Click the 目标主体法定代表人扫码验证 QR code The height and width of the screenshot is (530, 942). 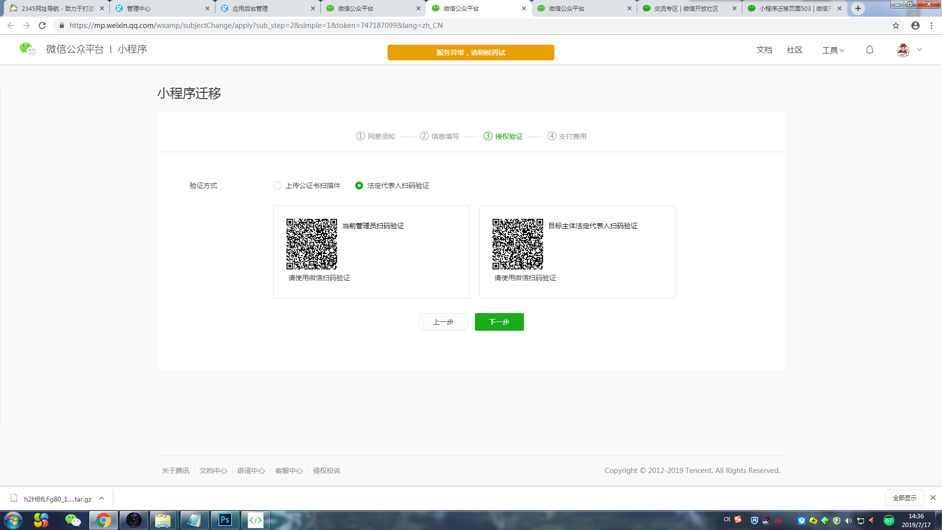click(518, 244)
